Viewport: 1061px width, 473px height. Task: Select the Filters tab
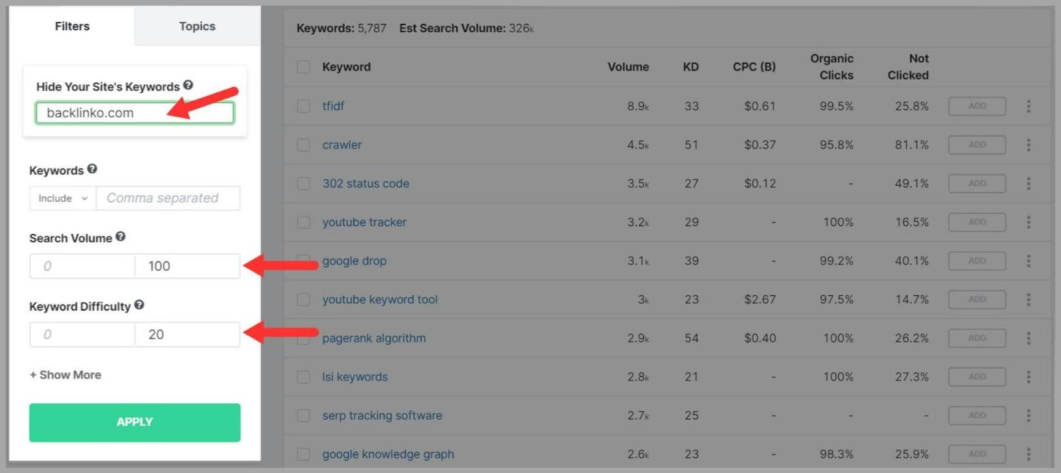(x=72, y=27)
